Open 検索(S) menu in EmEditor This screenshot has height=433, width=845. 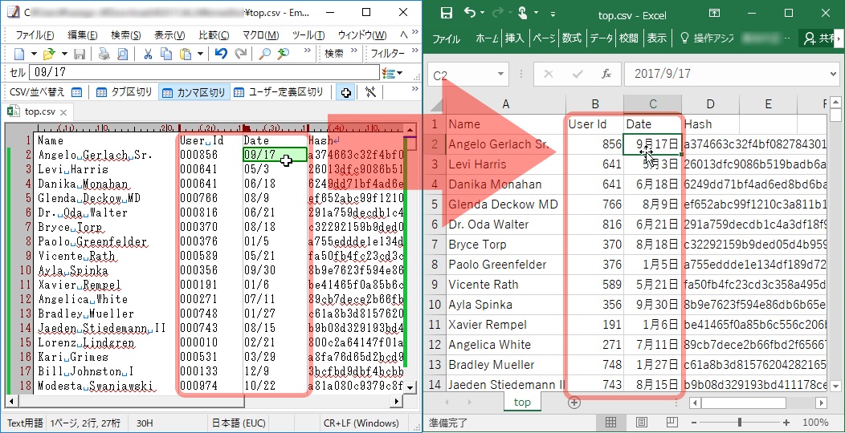point(125,35)
